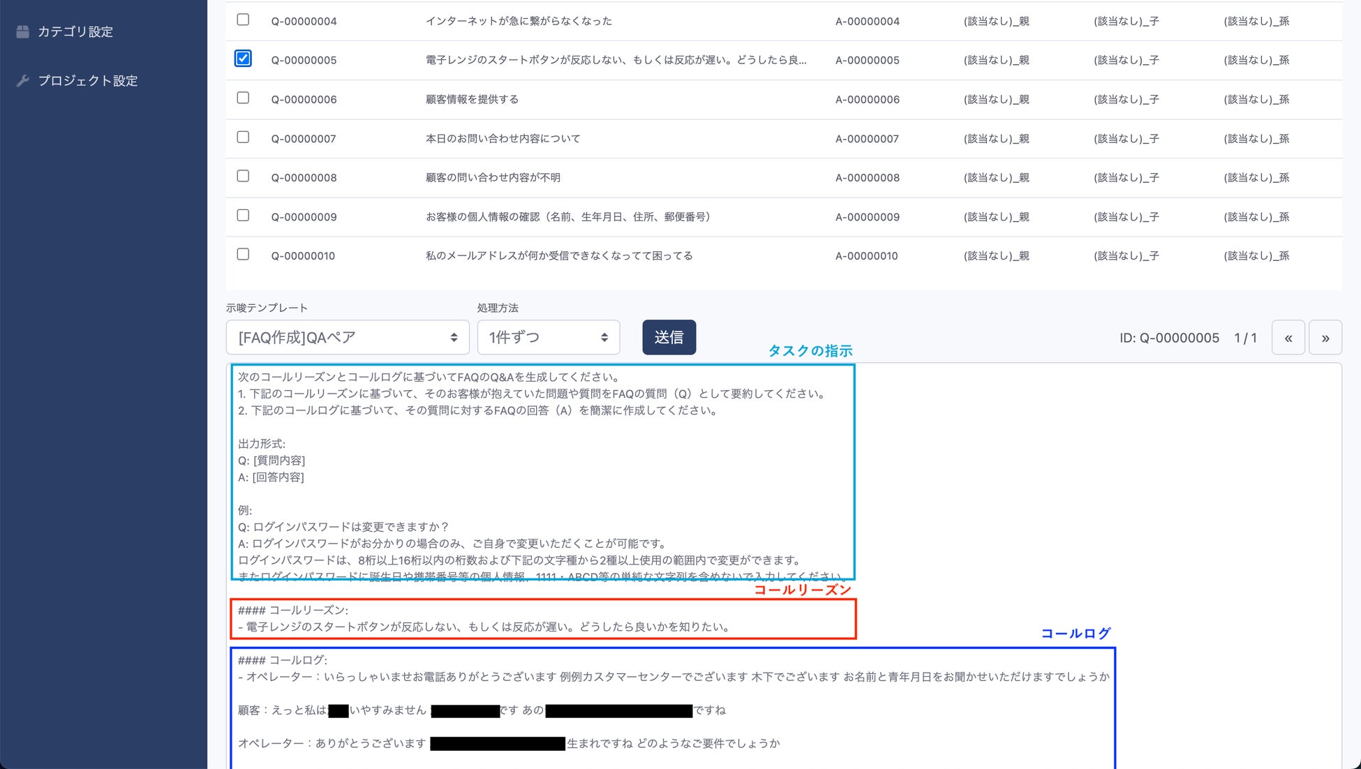Go to next item with » button

1325,338
